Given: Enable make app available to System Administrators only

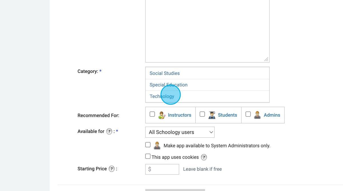Looking at the screenshot, I should click(147, 144).
